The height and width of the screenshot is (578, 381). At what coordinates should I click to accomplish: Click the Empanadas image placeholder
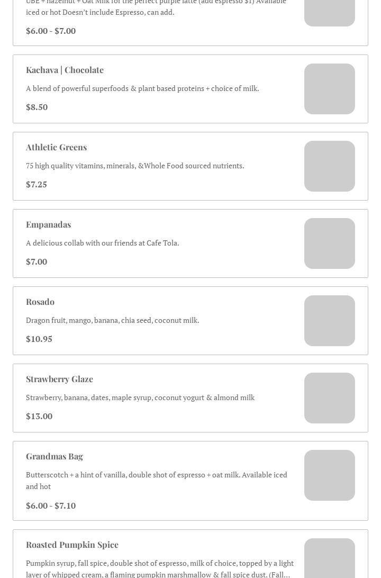330,243
